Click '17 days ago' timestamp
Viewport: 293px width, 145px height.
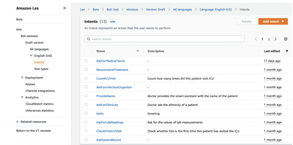(x=272, y=61)
